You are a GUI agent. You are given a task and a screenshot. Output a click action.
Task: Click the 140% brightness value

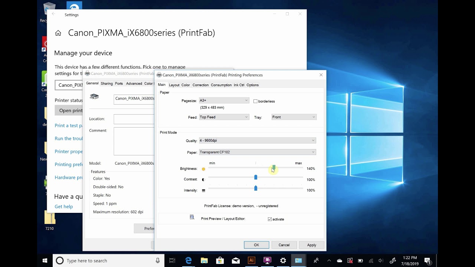coord(311,169)
